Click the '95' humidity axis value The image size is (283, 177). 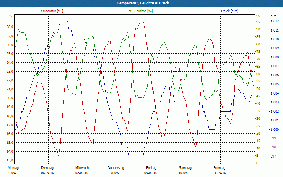(x=258, y=22)
